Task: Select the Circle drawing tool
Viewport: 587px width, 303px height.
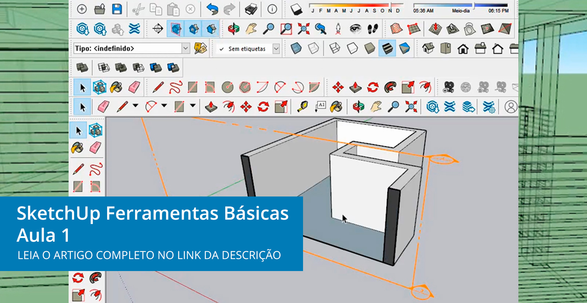Action: point(227,87)
